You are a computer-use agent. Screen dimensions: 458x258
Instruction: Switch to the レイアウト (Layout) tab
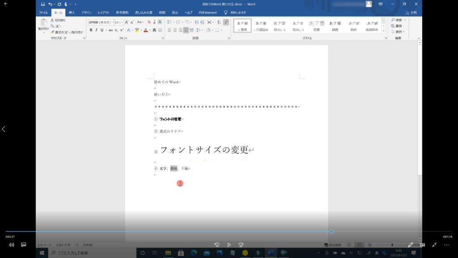103,13
